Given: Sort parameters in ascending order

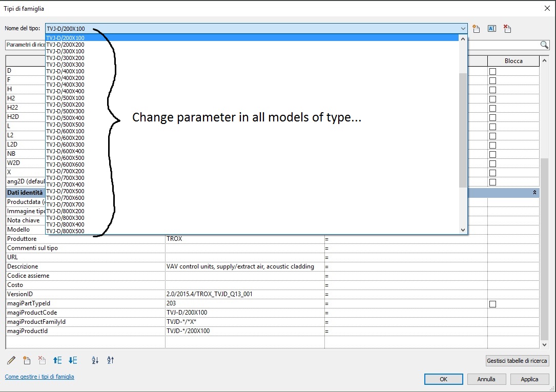Looking at the screenshot, I should (94, 360).
